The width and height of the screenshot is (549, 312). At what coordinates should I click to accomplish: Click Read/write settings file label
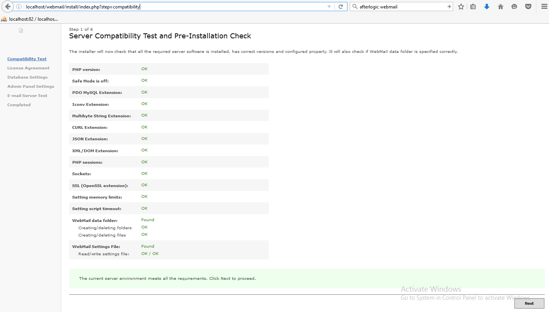104,254
